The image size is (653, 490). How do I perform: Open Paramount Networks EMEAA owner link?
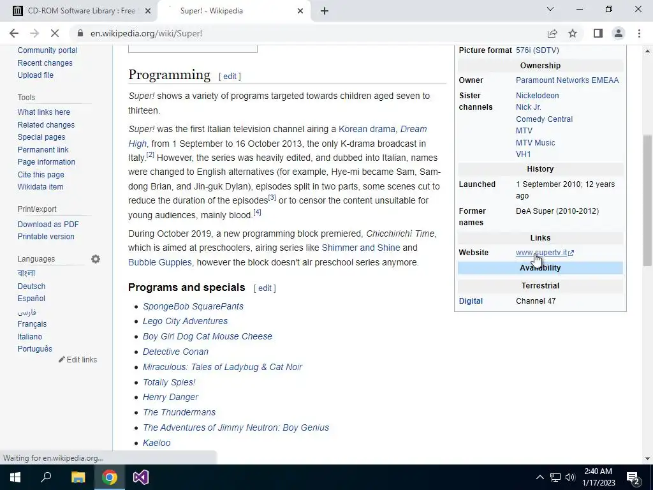pos(567,80)
